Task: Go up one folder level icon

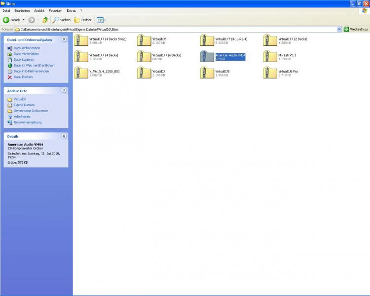Action: (x=45, y=20)
